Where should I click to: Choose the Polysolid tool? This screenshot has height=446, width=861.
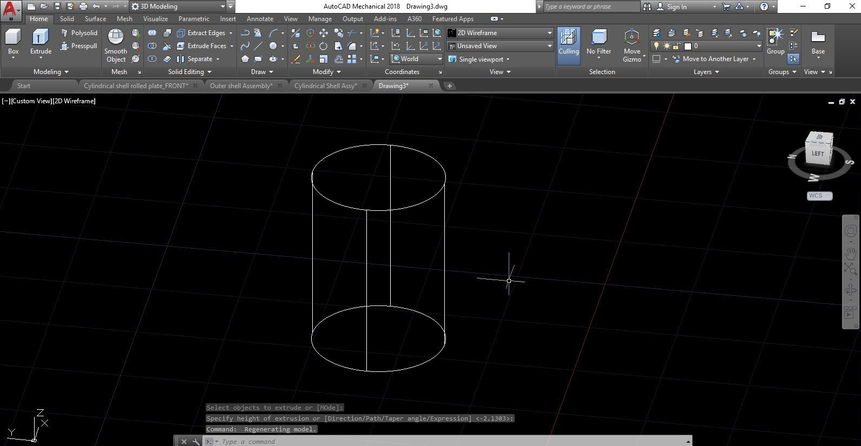pos(79,33)
